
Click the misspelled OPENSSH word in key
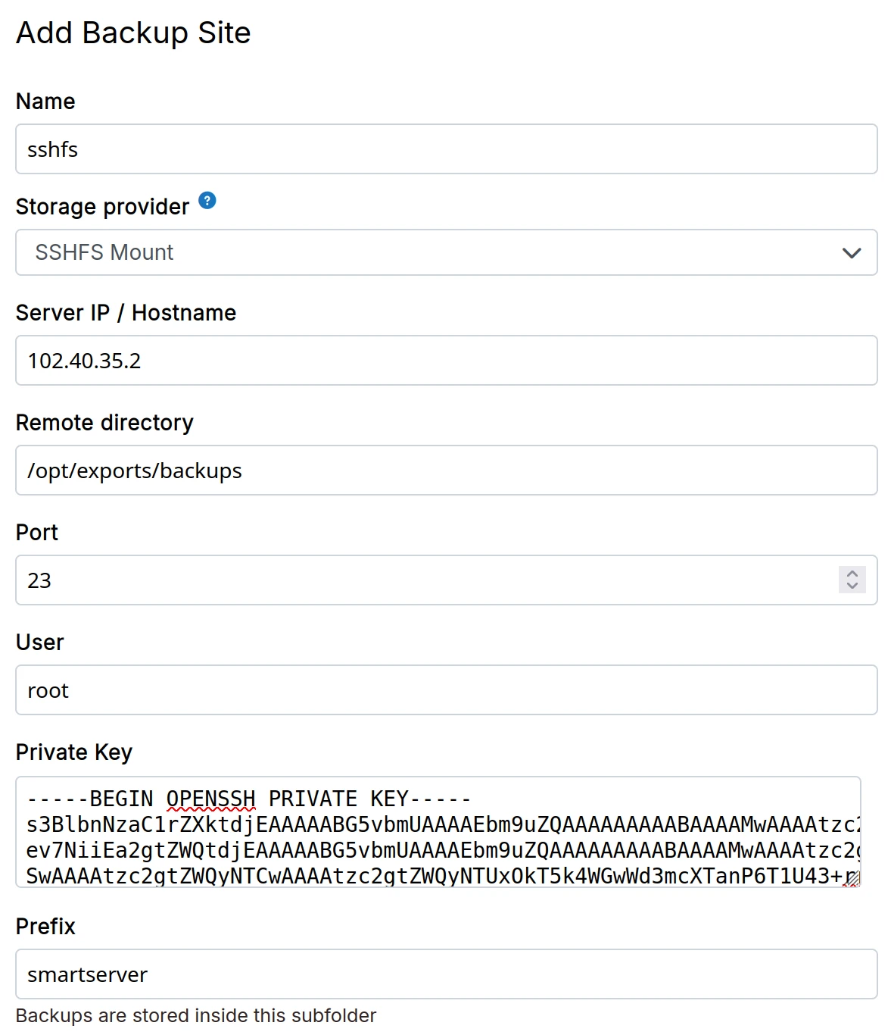point(210,799)
